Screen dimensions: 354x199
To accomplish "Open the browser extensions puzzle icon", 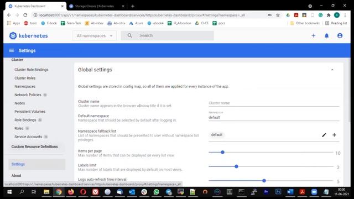I will coord(329,15).
